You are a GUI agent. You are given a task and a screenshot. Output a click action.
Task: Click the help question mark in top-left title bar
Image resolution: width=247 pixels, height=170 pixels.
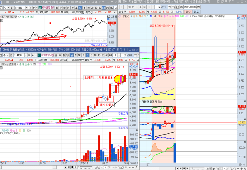click(x=103, y=2)
